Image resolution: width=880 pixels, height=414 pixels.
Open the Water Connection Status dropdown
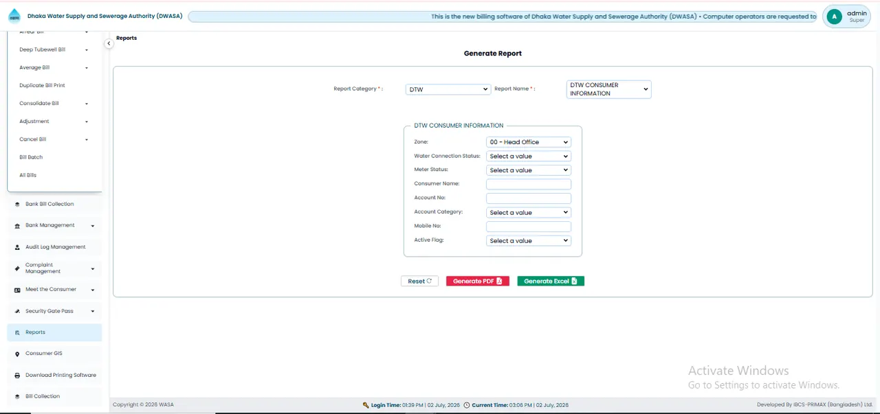529,157
